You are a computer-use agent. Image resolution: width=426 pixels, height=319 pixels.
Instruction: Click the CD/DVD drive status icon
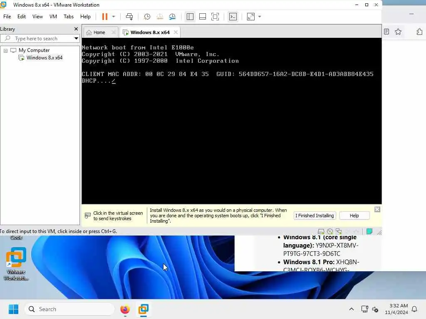330,231
